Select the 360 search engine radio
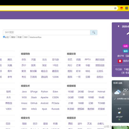The image size is (129, 129). 23,37
